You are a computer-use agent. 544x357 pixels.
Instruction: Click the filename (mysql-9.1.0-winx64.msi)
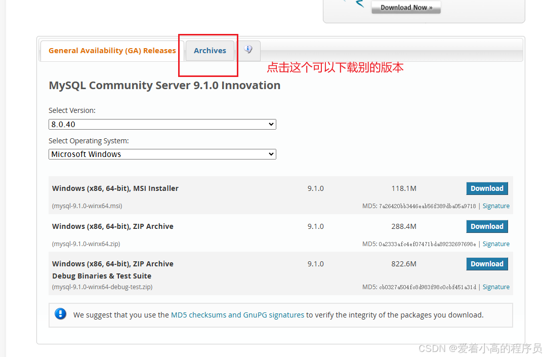(x=87, y=206)
